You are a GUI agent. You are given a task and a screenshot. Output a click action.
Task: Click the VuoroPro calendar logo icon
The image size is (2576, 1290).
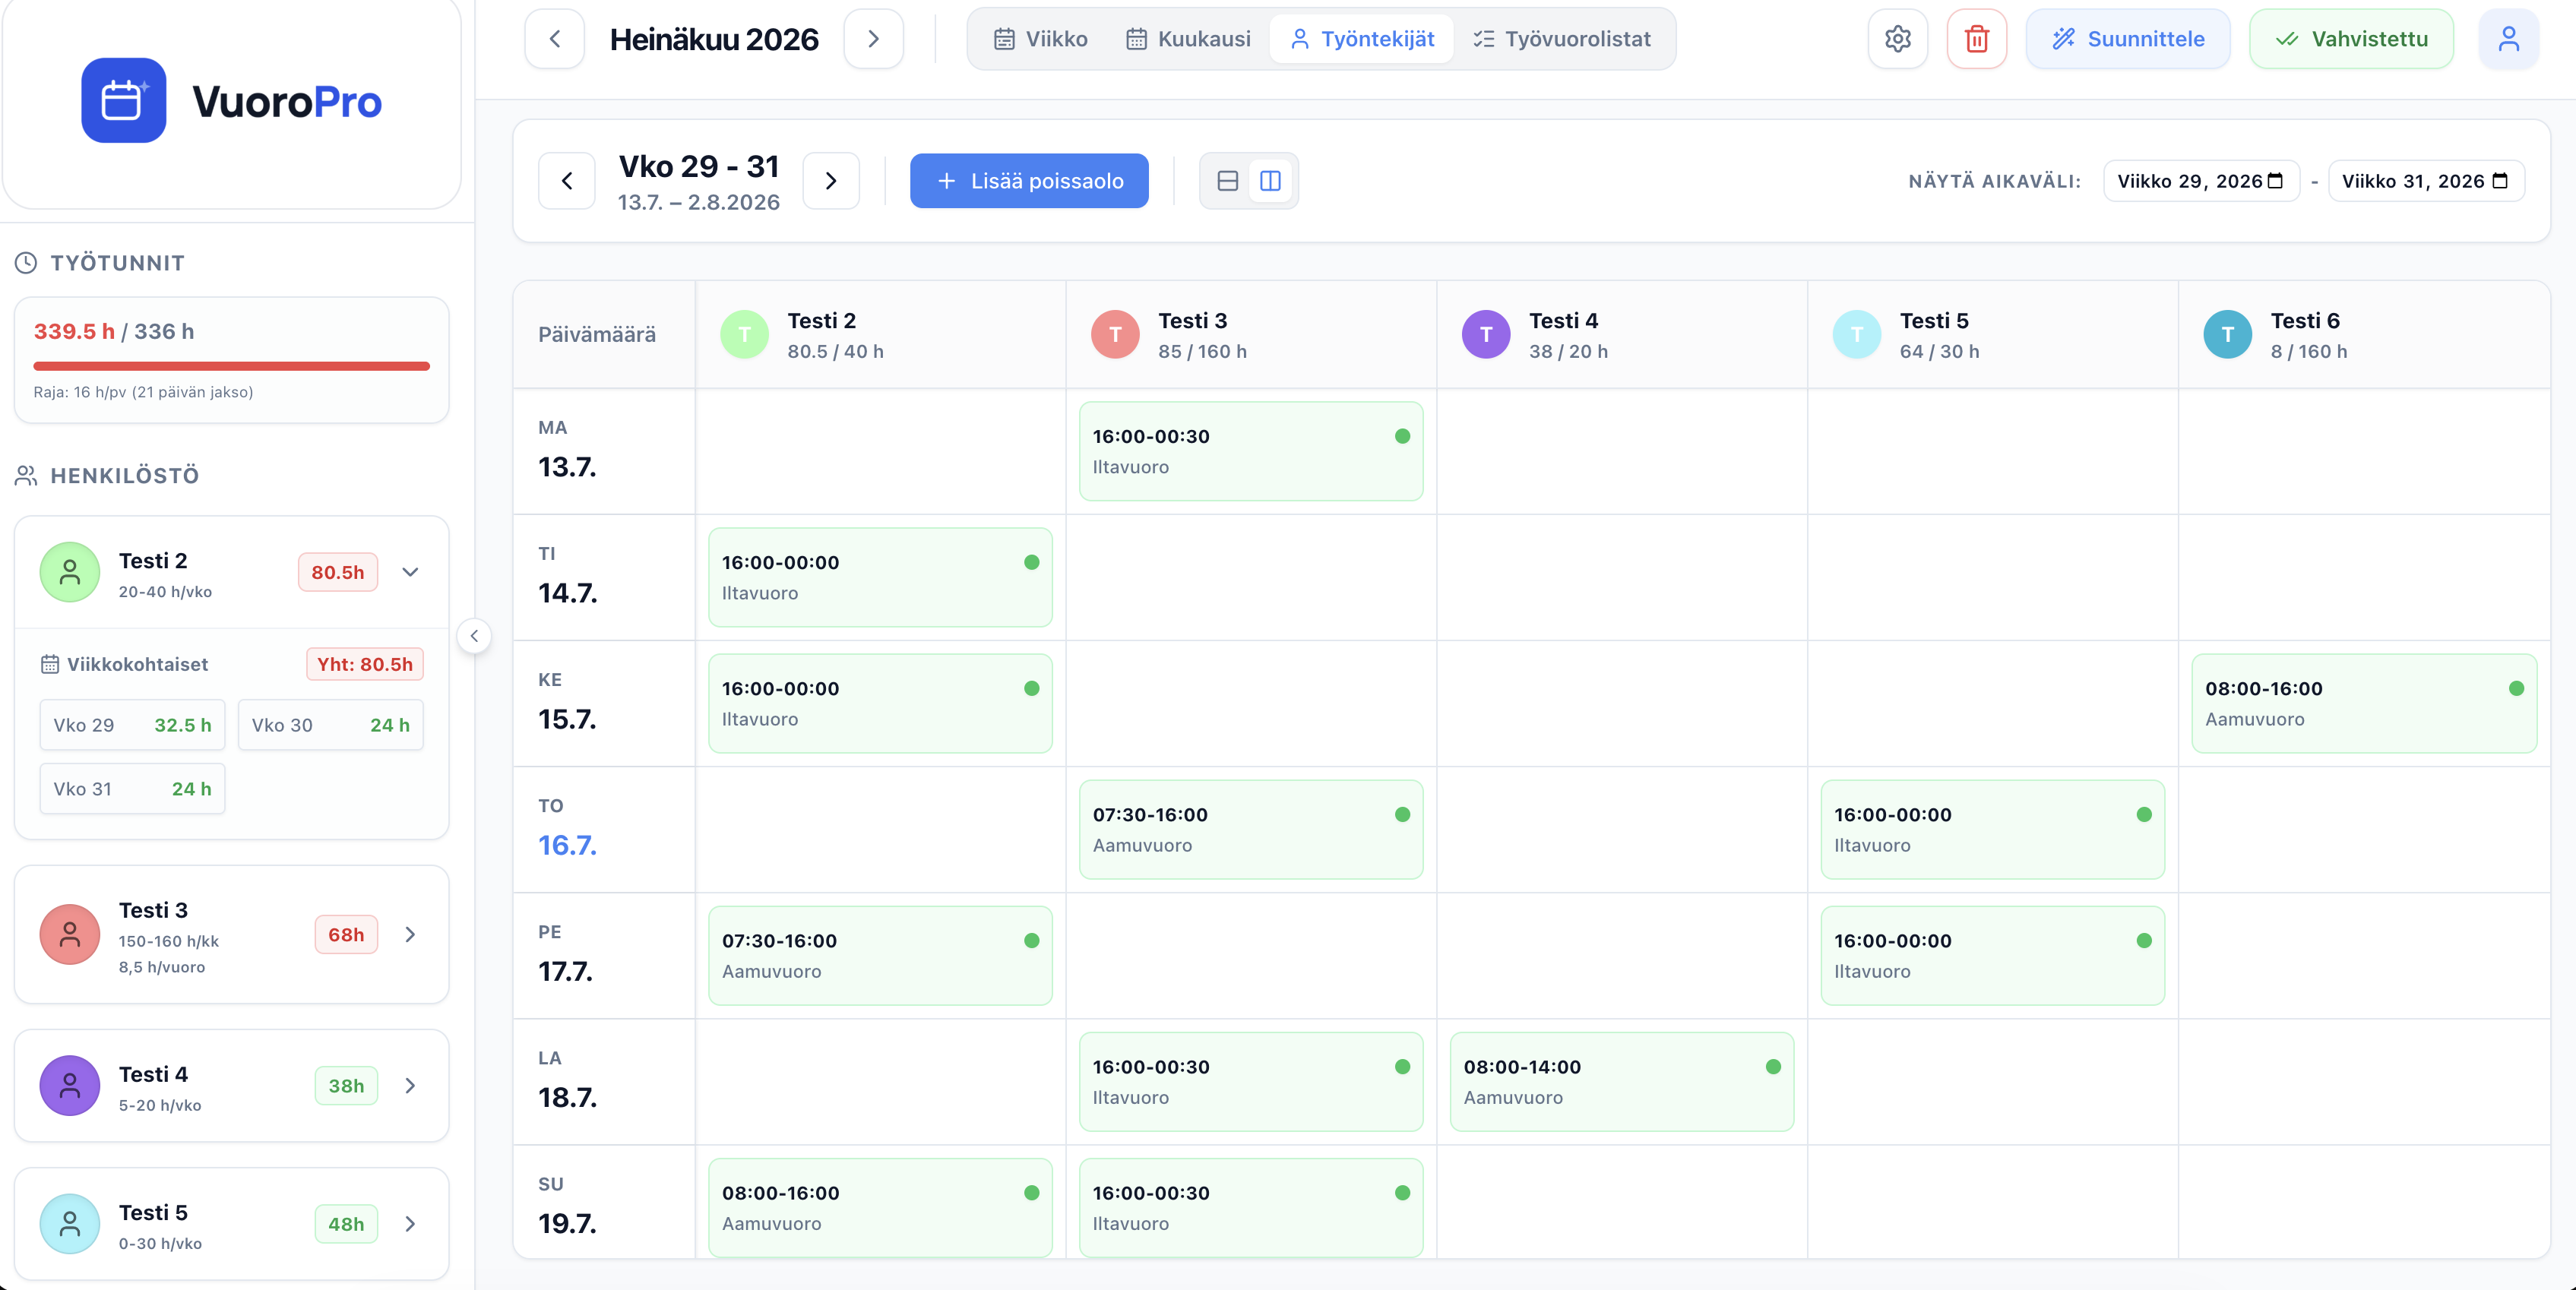pos(124,100)
